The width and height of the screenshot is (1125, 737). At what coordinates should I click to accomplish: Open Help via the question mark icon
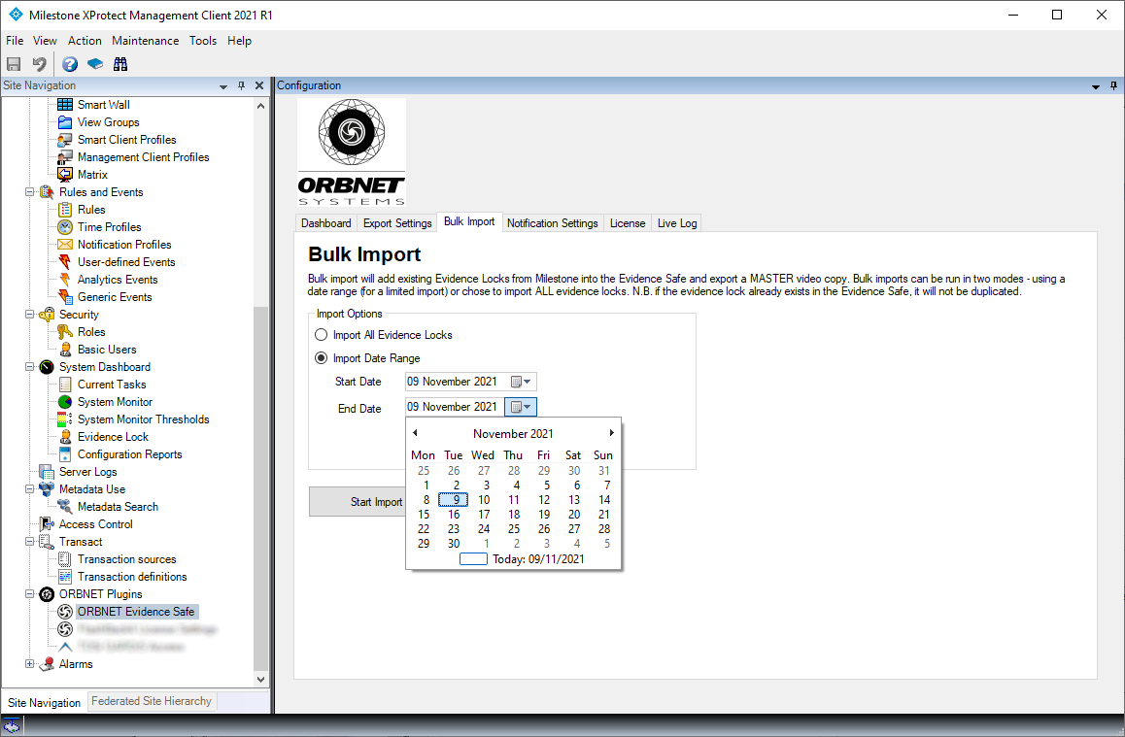pos(70,64)
